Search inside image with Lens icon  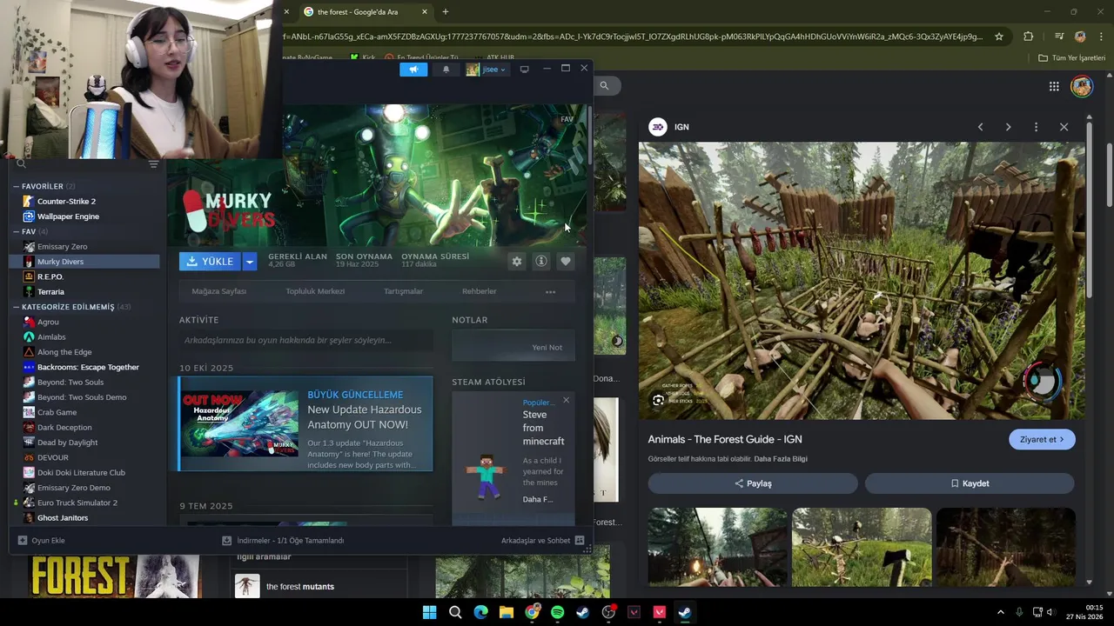658,400
